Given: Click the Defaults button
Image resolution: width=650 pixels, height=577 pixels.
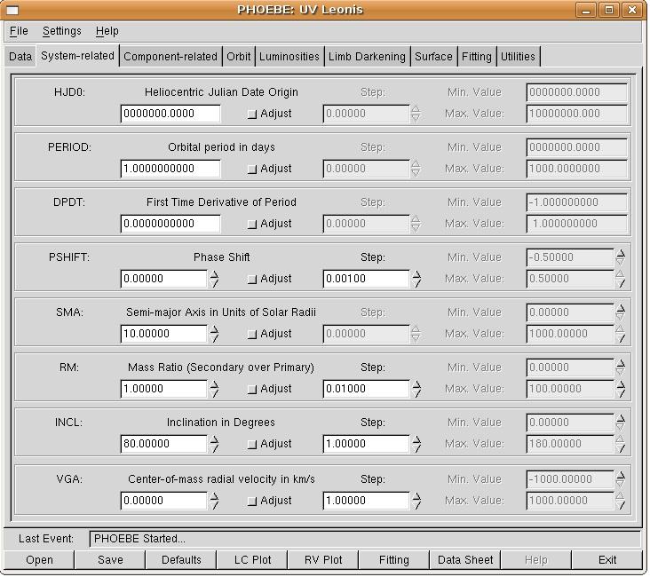Looking at the screenshot, I should click(181, 560).
